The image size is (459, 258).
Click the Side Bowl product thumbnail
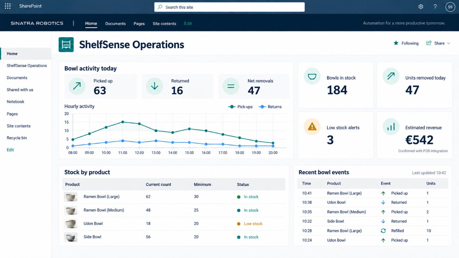(70, 237)
